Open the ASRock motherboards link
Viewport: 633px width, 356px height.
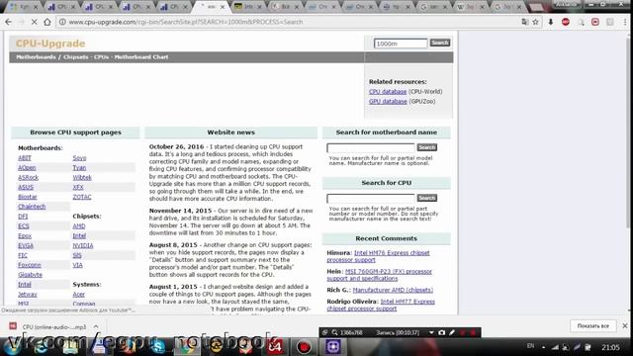click(x=29, y=177)
